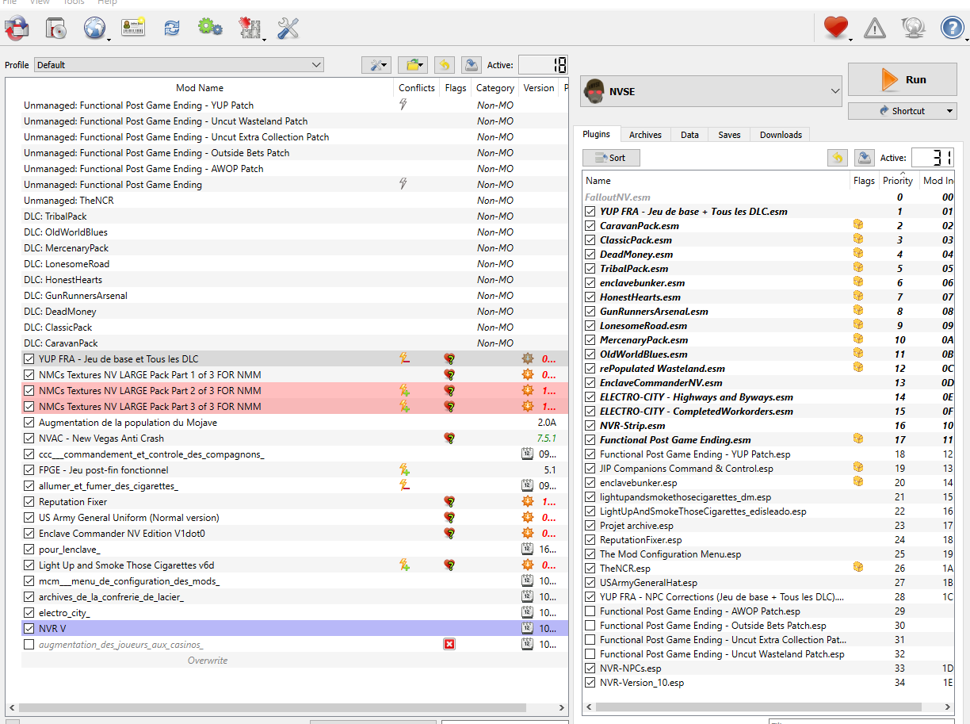Uncheck the Reputation Fixer mod checkbox
This screenshot has width=970, height=724.
pyautogui.click(x=29, y=501)
